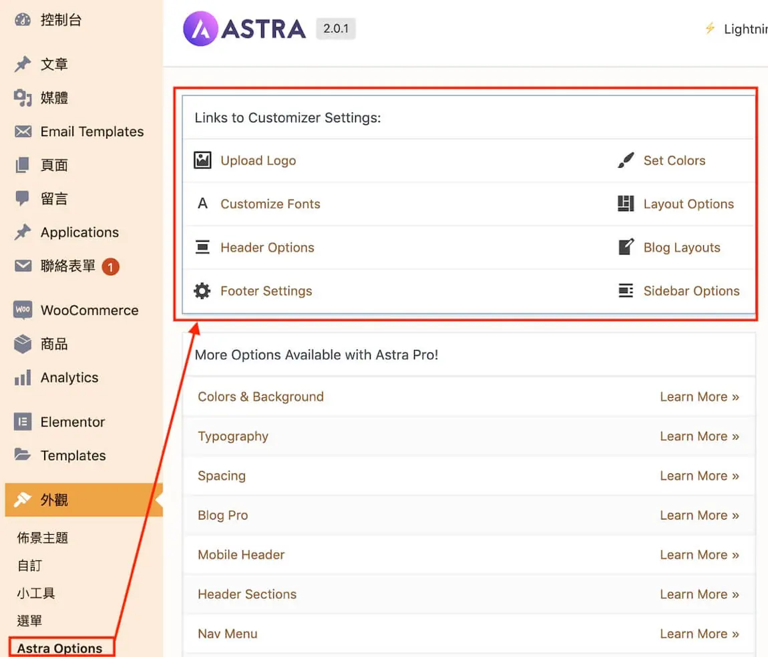Open the Header Options link
The height and width of the screenshot is (657, 768).
[x=267, y=247]
